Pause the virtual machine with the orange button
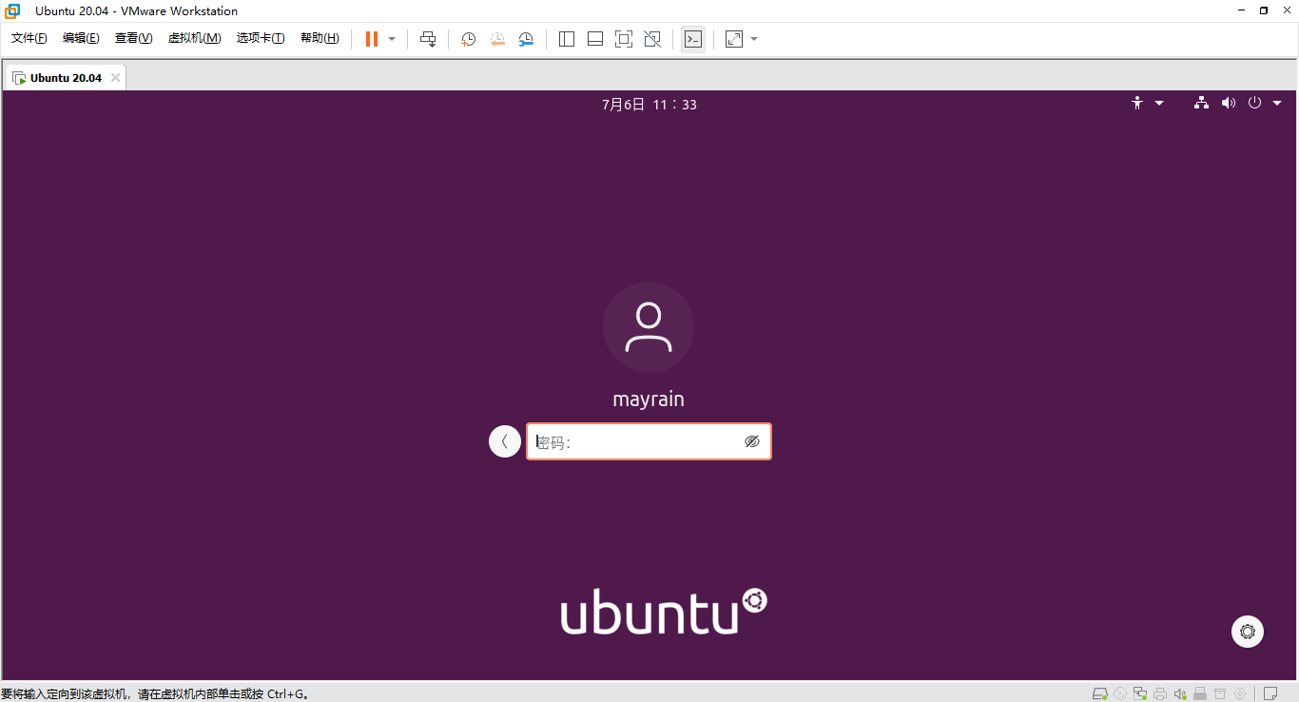The width and height of the screenshot is (1299, 702). (x=372, y=39)
